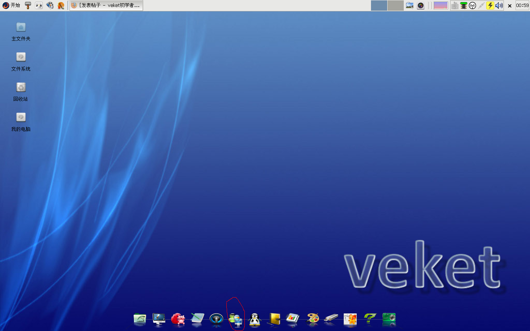This screenshot has width=530, height=331.
Task: Launch the paint brush launcher in top panel
Action: [61, 5]
